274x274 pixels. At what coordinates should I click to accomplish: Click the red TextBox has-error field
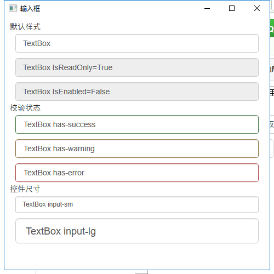(x=137, y=173)
